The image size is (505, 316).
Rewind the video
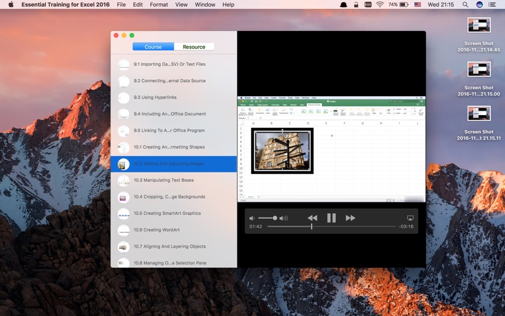tap(312, 218)
